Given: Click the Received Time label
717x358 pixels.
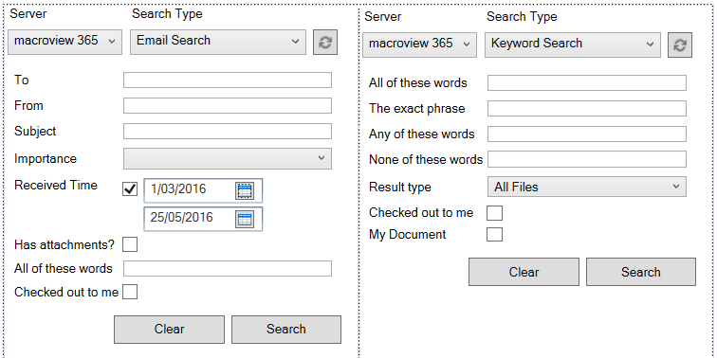Looking at the screenshot, I should point(56,186).
